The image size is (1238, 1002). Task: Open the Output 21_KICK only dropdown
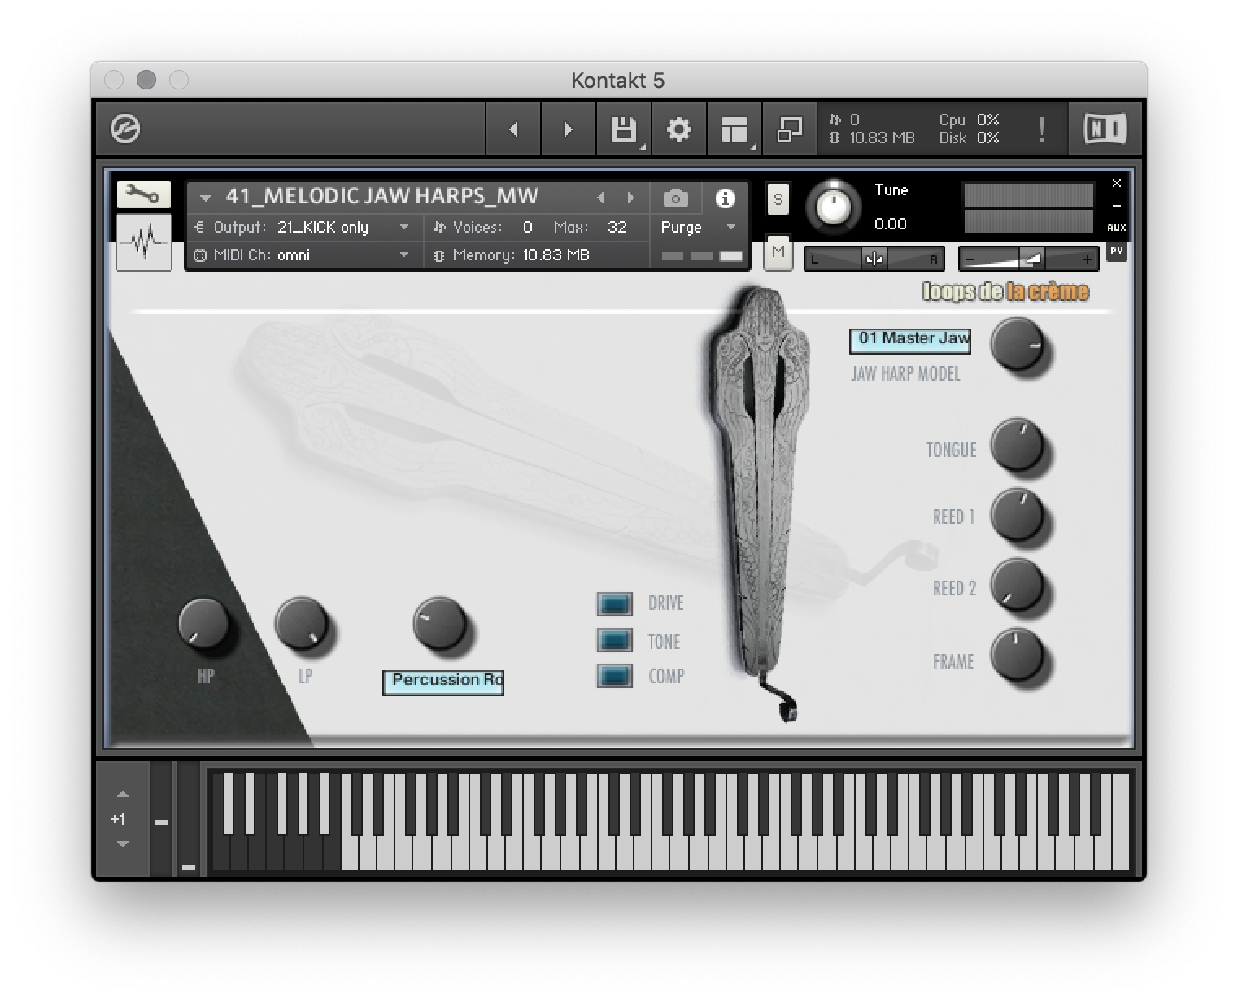click(303, 228)
